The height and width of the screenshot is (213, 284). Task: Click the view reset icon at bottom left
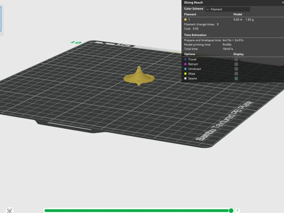(10, 211)
